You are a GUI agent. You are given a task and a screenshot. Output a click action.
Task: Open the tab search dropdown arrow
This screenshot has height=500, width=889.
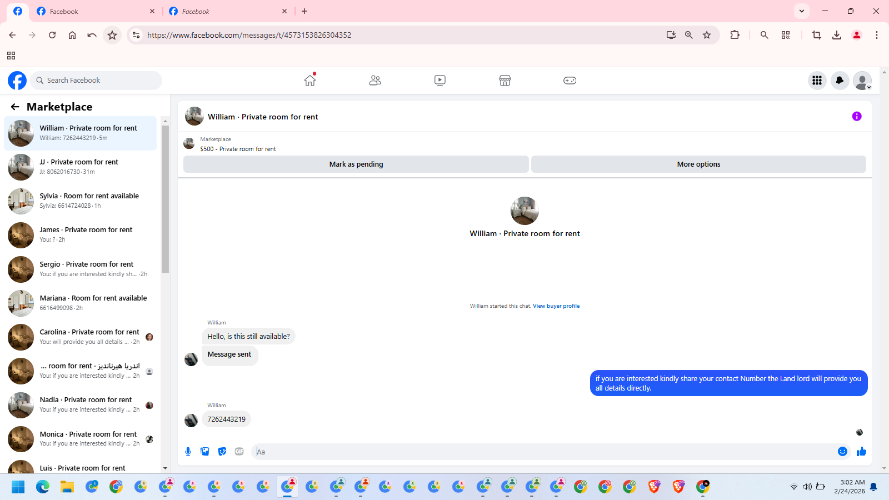[801, 11]
